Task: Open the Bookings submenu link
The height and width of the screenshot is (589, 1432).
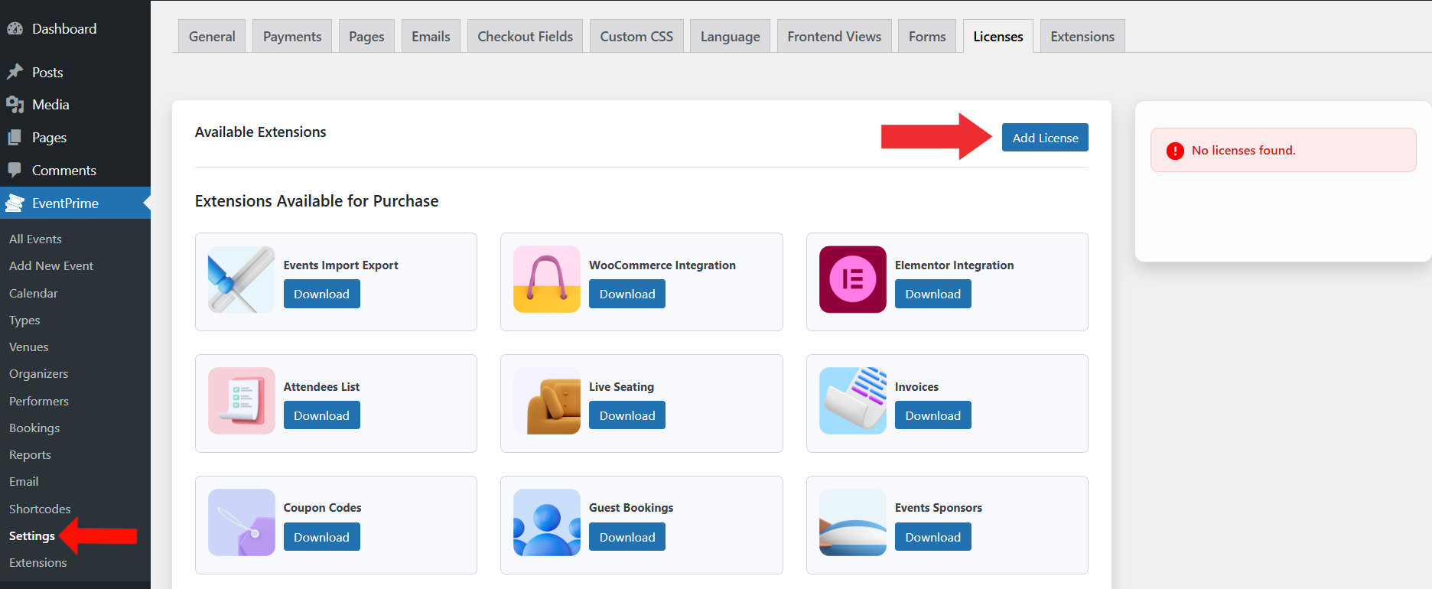Action: [x=34, y=428]
